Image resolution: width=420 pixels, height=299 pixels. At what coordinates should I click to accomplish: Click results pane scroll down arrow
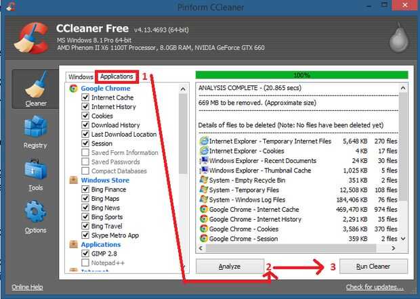point(403,239)
